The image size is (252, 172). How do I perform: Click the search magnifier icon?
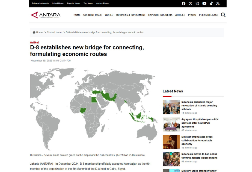[x=223, y=15]
